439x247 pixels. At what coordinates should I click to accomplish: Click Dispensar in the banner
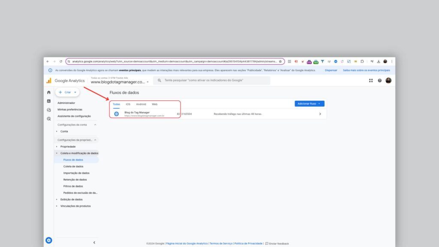(x=331, y=70)
